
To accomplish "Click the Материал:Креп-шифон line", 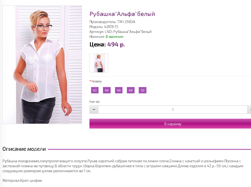I will [x=22, y=181].
